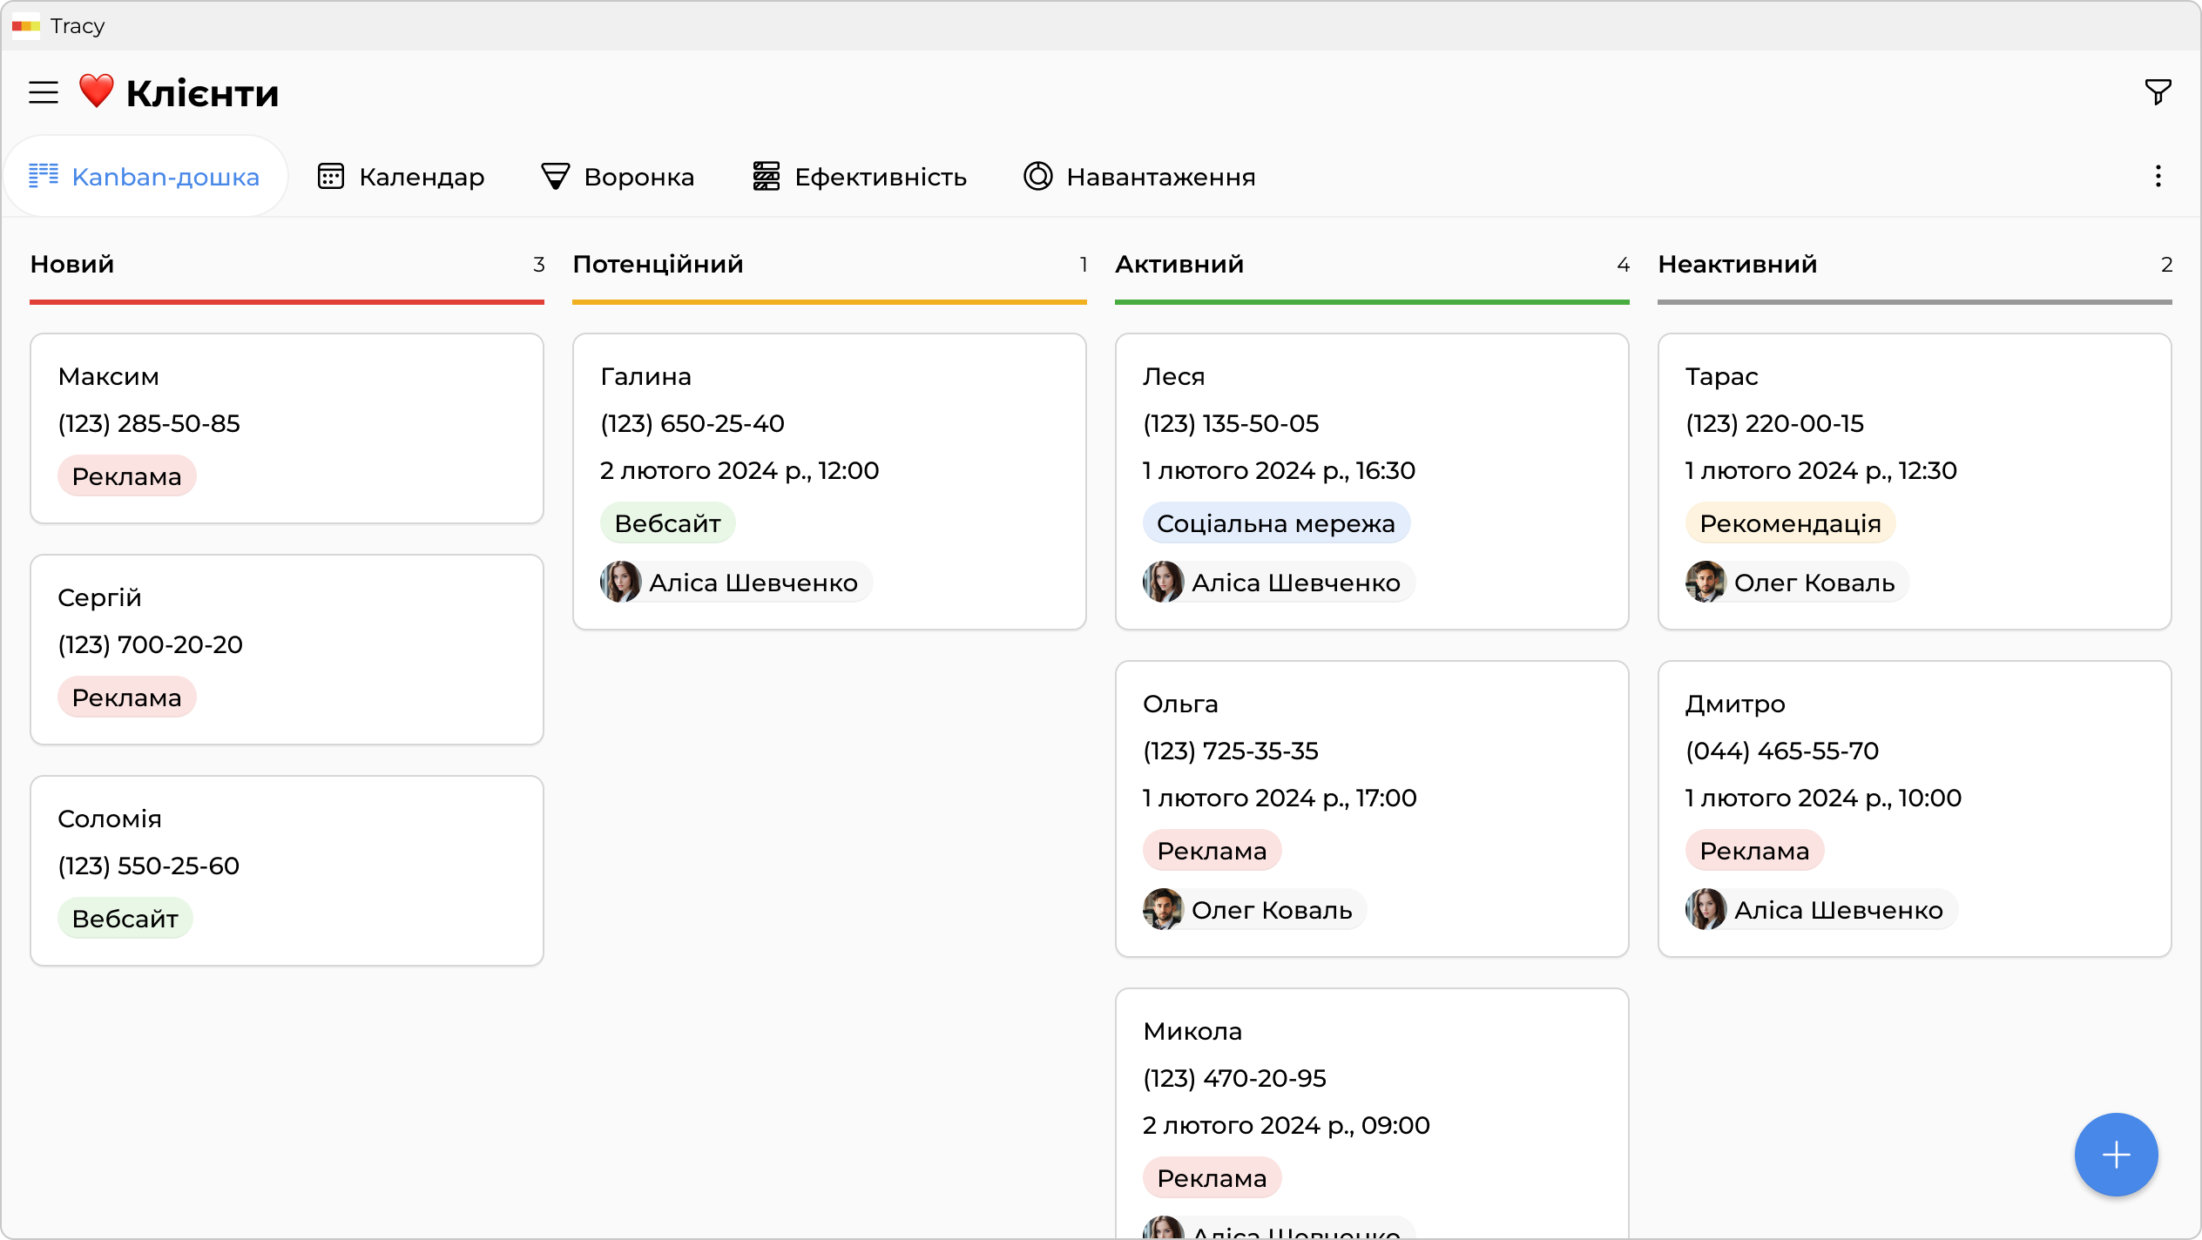Select the Ефективність tab
This screenshot has width=2202, height=1240.
coord(860,177)
